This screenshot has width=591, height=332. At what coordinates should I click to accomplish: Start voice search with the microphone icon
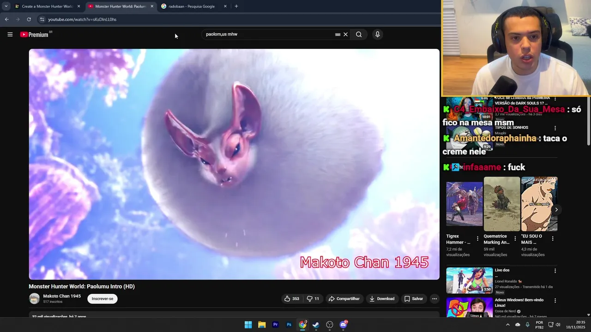click(377, 35)
